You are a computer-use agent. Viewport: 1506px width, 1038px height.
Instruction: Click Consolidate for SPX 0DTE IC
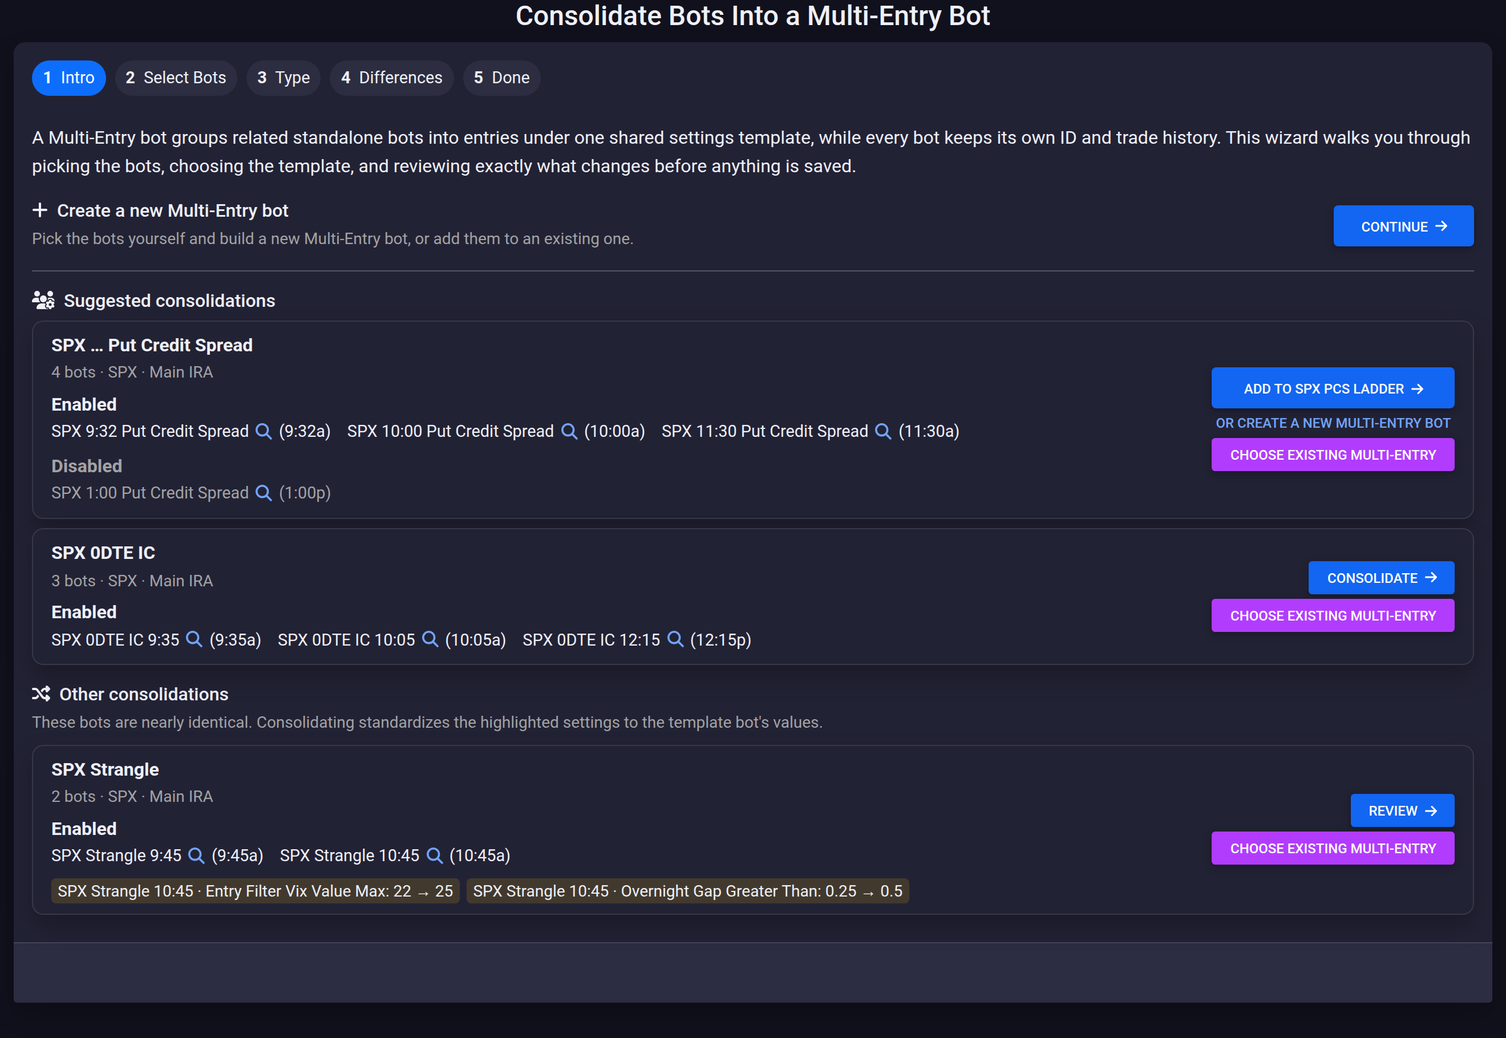(1381, 578)
